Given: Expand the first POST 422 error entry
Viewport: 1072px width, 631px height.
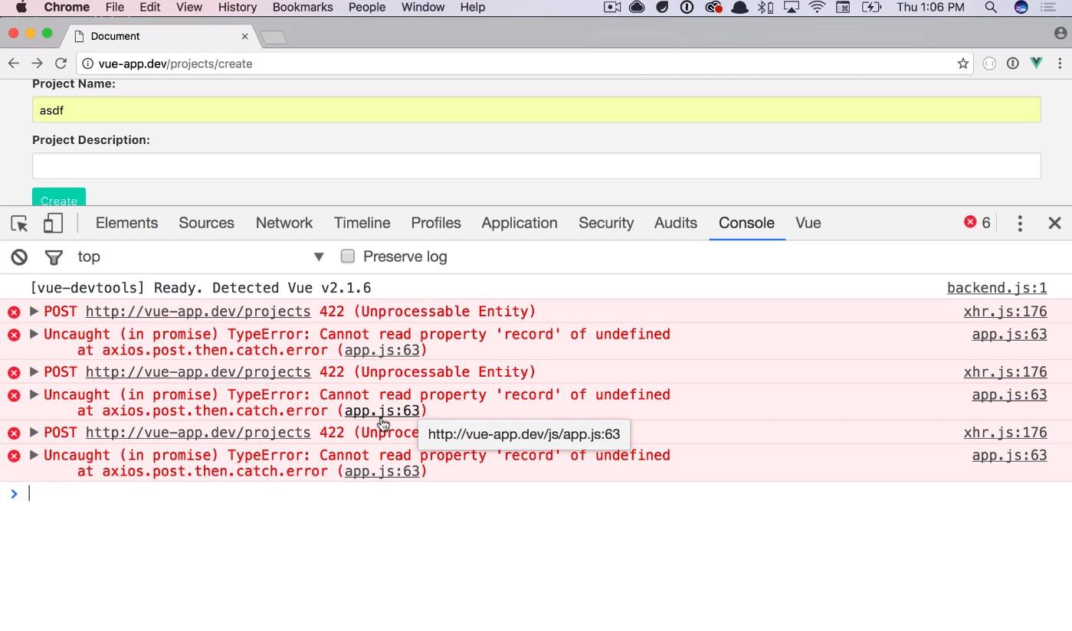Looking at the screenshot, I should coord(34,312).
